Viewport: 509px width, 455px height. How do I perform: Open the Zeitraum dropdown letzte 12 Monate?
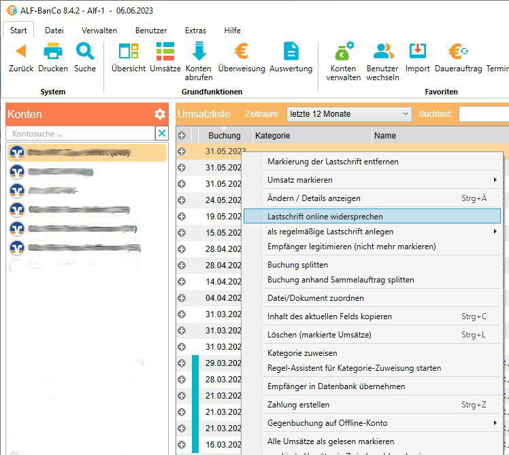click(348, 114)
